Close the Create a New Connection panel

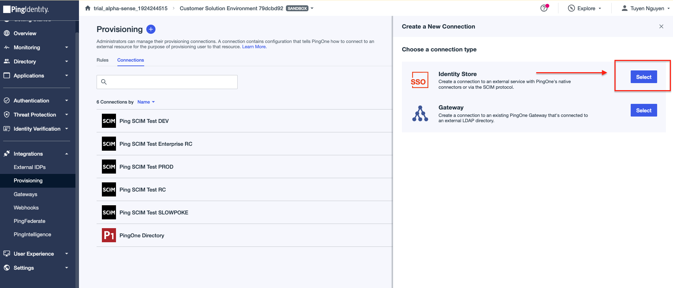661,26
